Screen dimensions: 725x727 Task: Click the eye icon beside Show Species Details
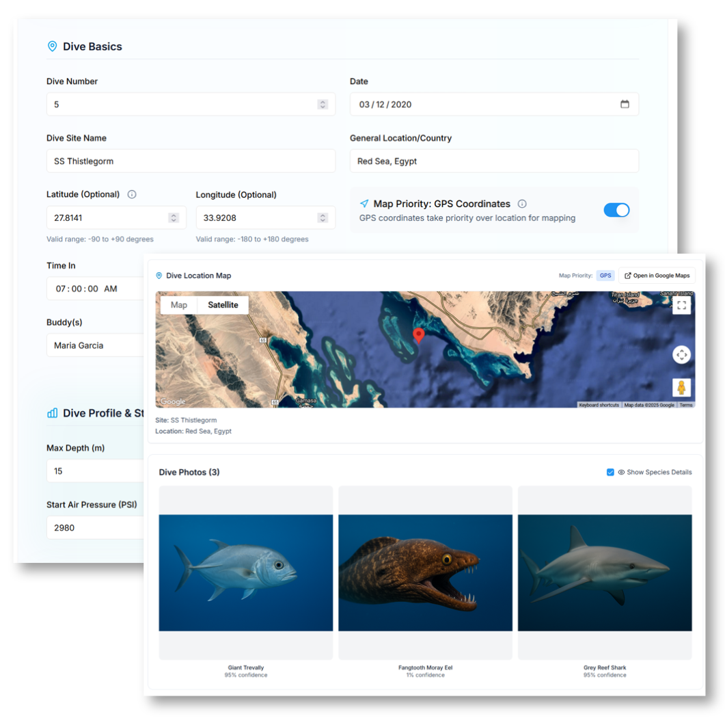(620, 472)
